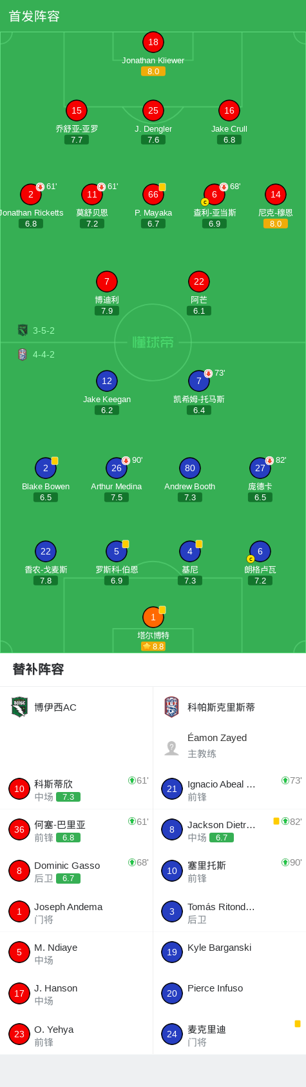Viewport: 306px width, 1087px height.
Task: Tap the 8.8 rating badge for 塔尔博特
Action: click(153, 646)
